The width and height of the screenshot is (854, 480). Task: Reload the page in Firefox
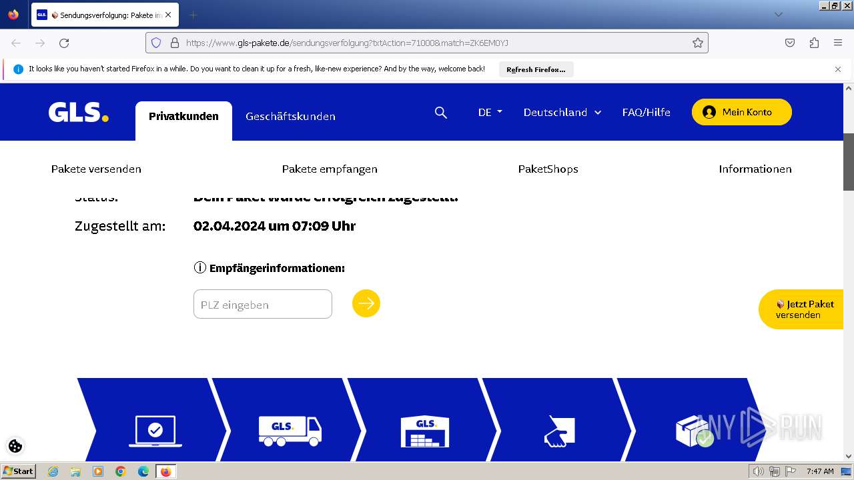pyautogui.click(x=64, y=43)
